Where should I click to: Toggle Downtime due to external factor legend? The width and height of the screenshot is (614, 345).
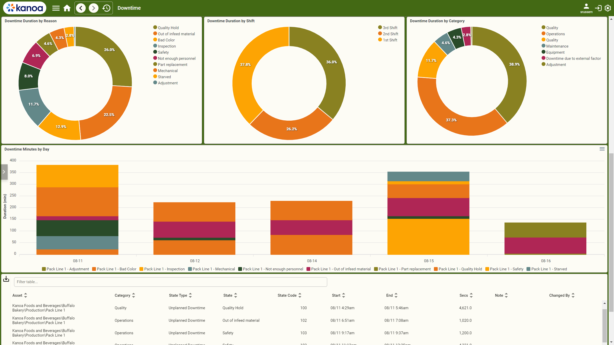pos(571,58)
